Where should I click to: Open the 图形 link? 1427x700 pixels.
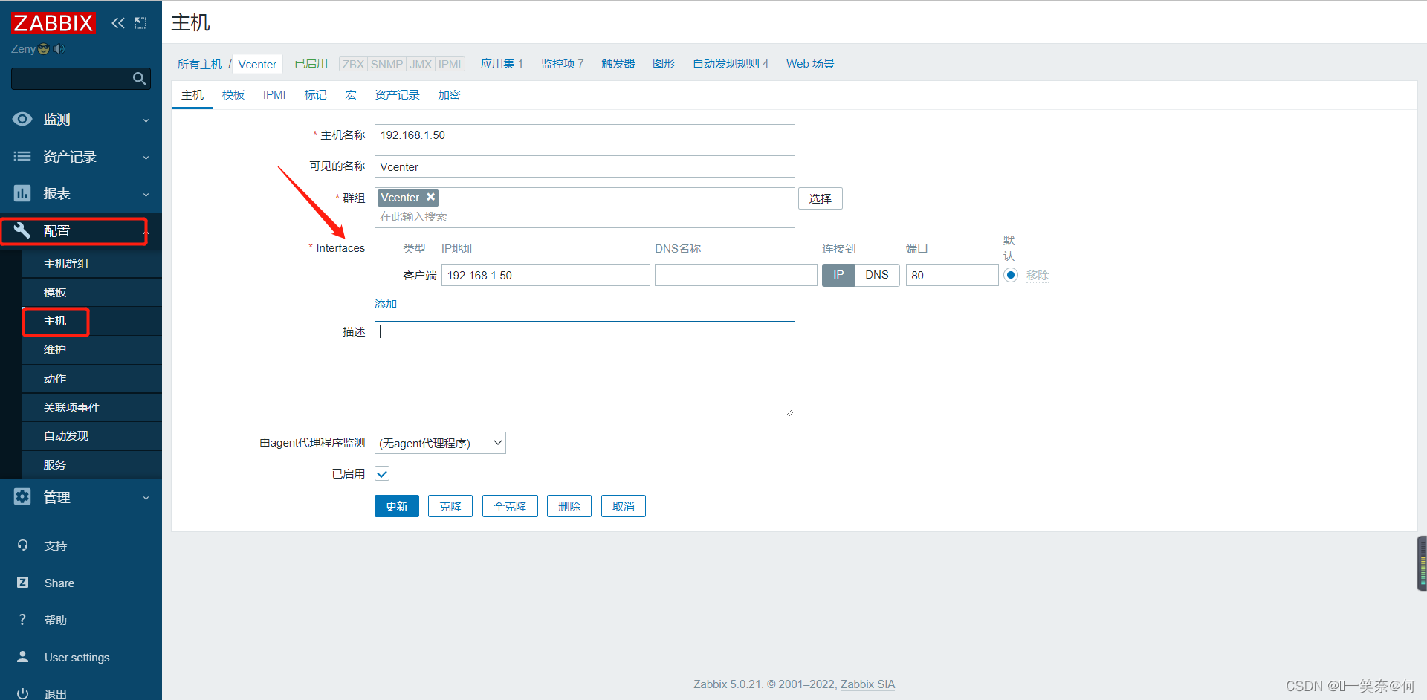(664, 64)
